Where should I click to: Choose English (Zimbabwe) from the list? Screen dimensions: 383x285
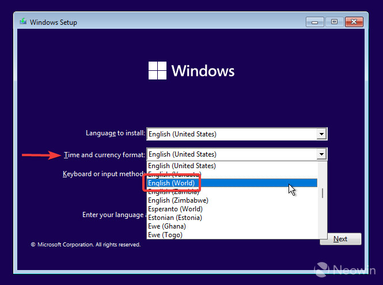coord(232,200)
